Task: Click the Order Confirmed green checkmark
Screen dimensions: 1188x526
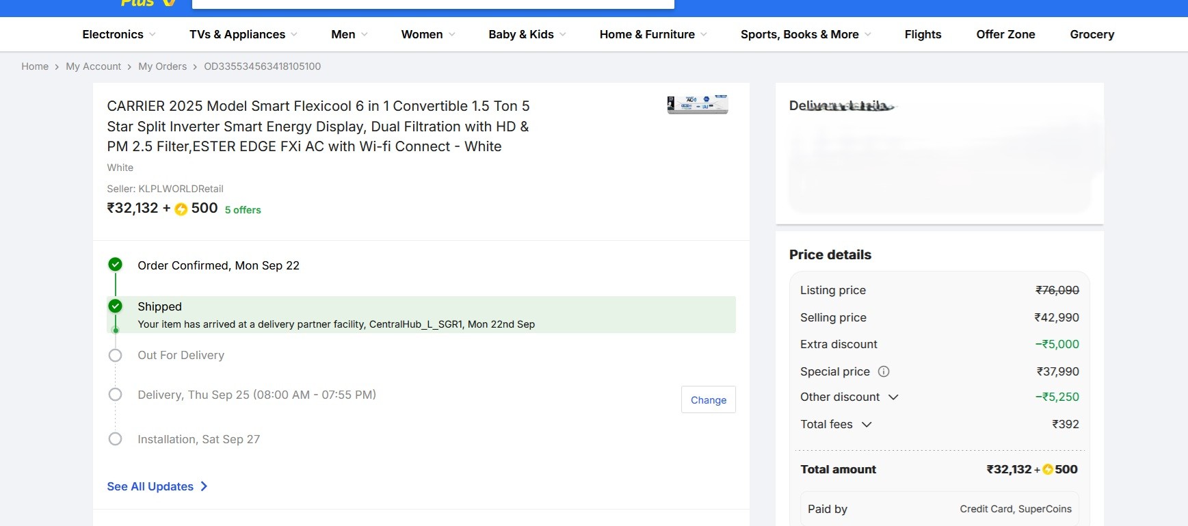Action: click(x=116, y=265)
